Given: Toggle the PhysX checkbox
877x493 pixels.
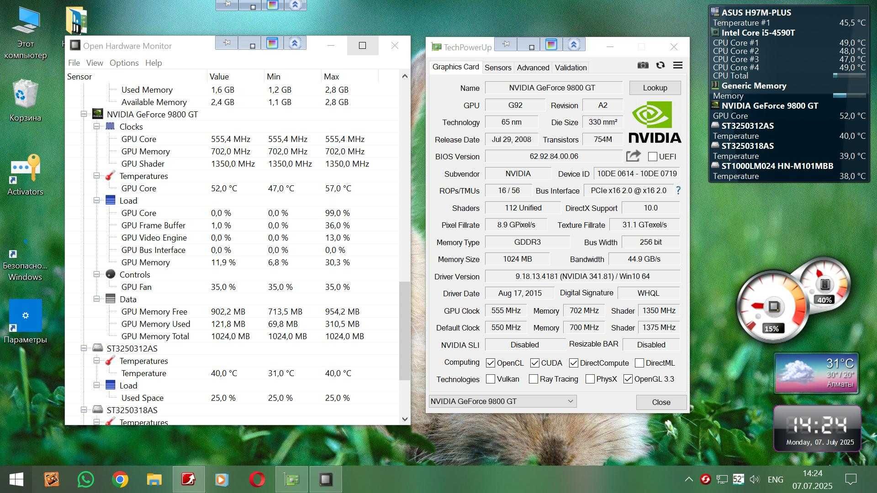Looking at the screenshot, I should click(x=590, y=379).
